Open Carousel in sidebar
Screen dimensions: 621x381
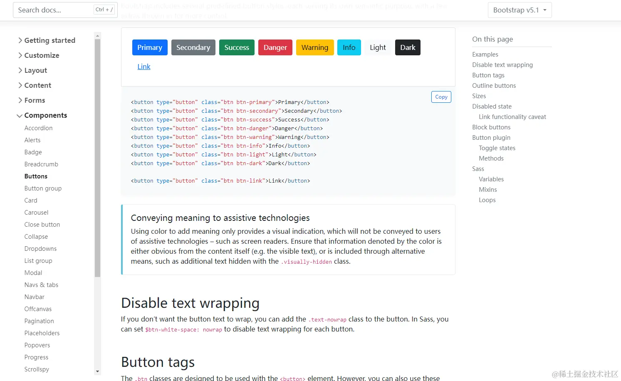pos(36,213)
